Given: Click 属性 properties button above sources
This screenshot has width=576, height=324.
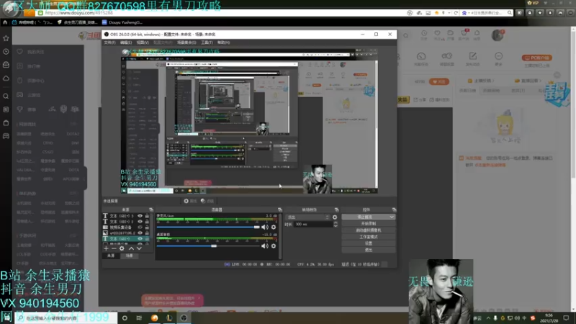Looking at the screenshot, I should (x=190, y=201).
